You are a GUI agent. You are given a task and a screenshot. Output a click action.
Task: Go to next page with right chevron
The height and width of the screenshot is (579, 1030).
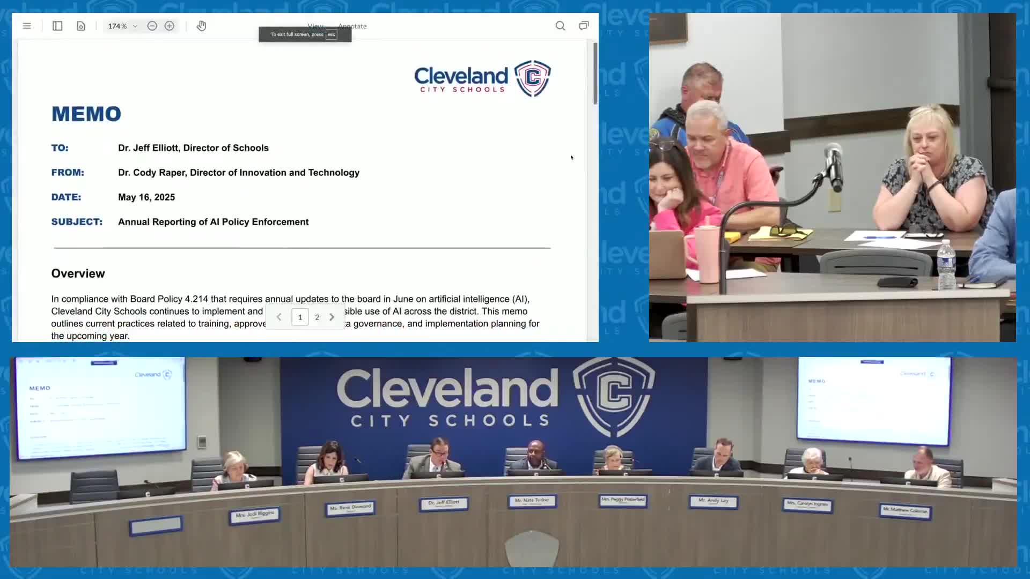click(x=332, y=317)
